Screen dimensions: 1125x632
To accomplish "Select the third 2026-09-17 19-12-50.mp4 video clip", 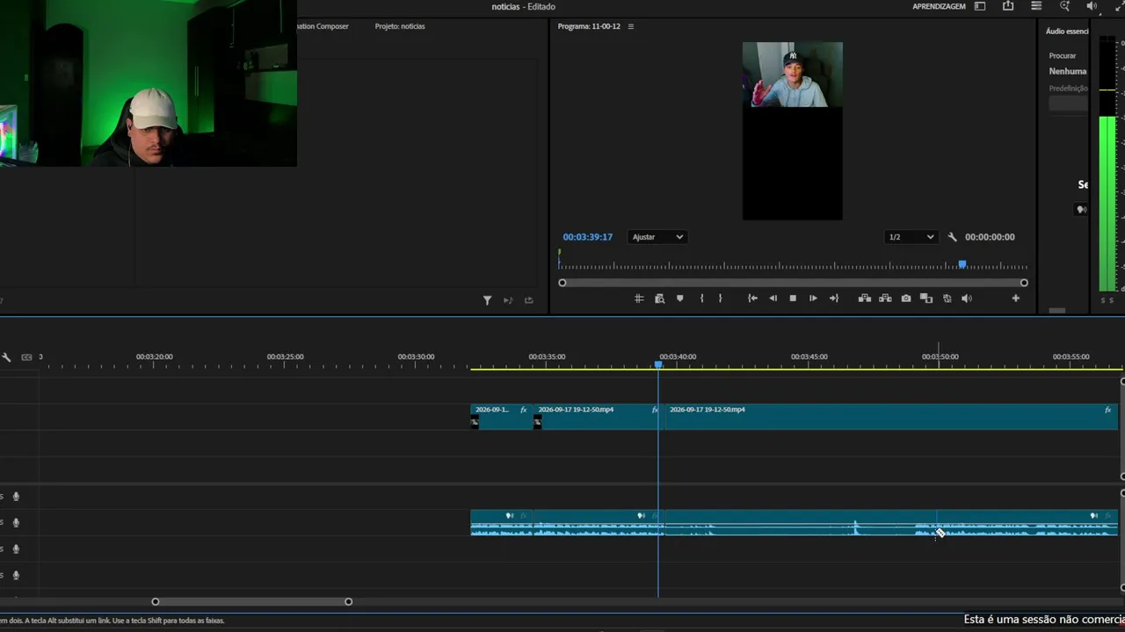I will [891, 416].
